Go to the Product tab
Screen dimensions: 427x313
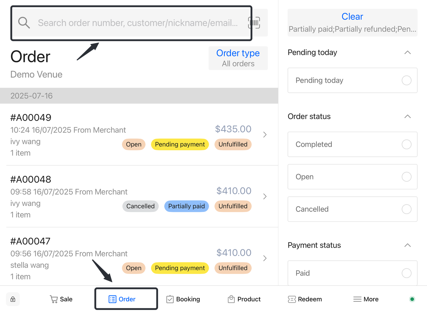pos(244,299)
